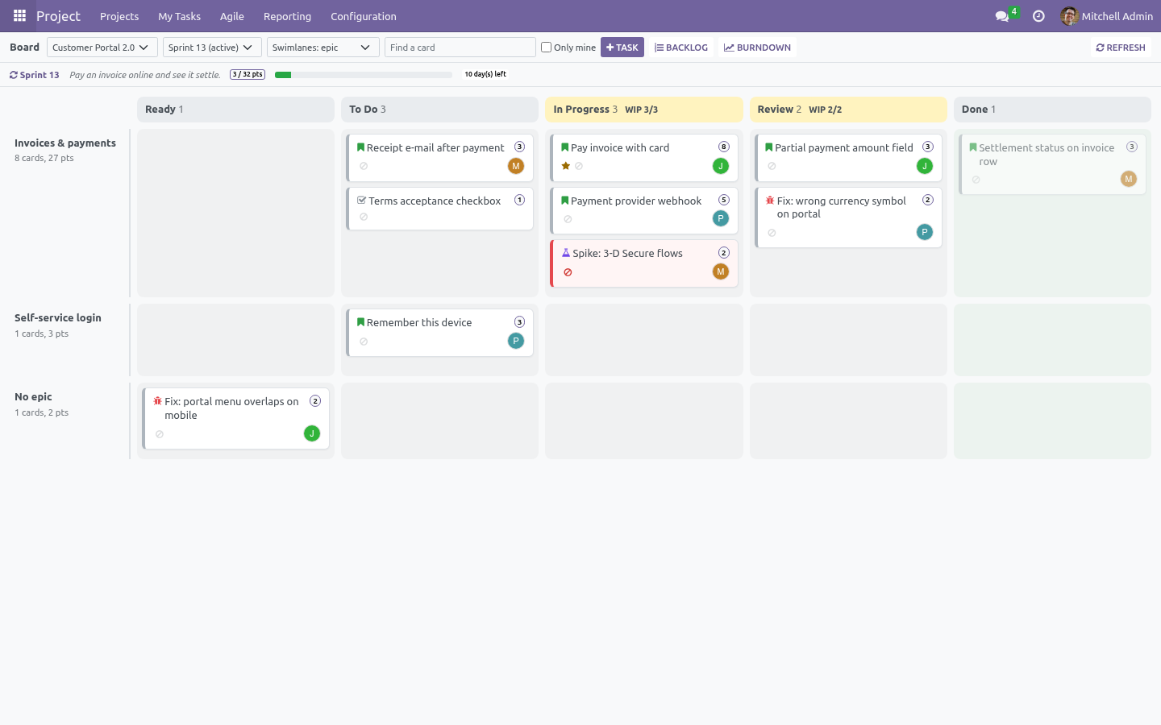Image resolution: width=1161 pixels, height=725 pixels.
Task: Click assignee avatar on portal menu overlaps card
Action: click(x=312, y=433)
